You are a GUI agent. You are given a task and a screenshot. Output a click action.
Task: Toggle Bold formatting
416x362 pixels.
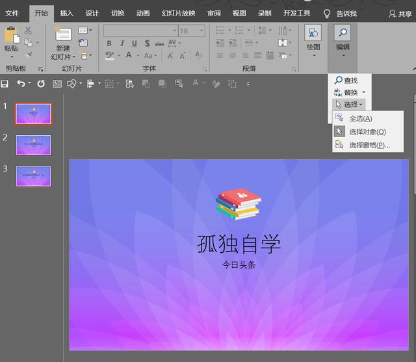[x=109, y=44]
